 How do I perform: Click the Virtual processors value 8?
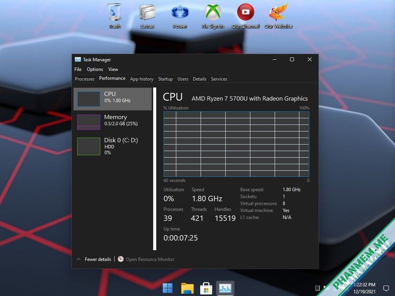[x=284, y=203]
